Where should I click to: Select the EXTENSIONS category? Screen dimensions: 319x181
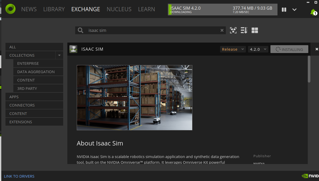(x=34, y=122)
